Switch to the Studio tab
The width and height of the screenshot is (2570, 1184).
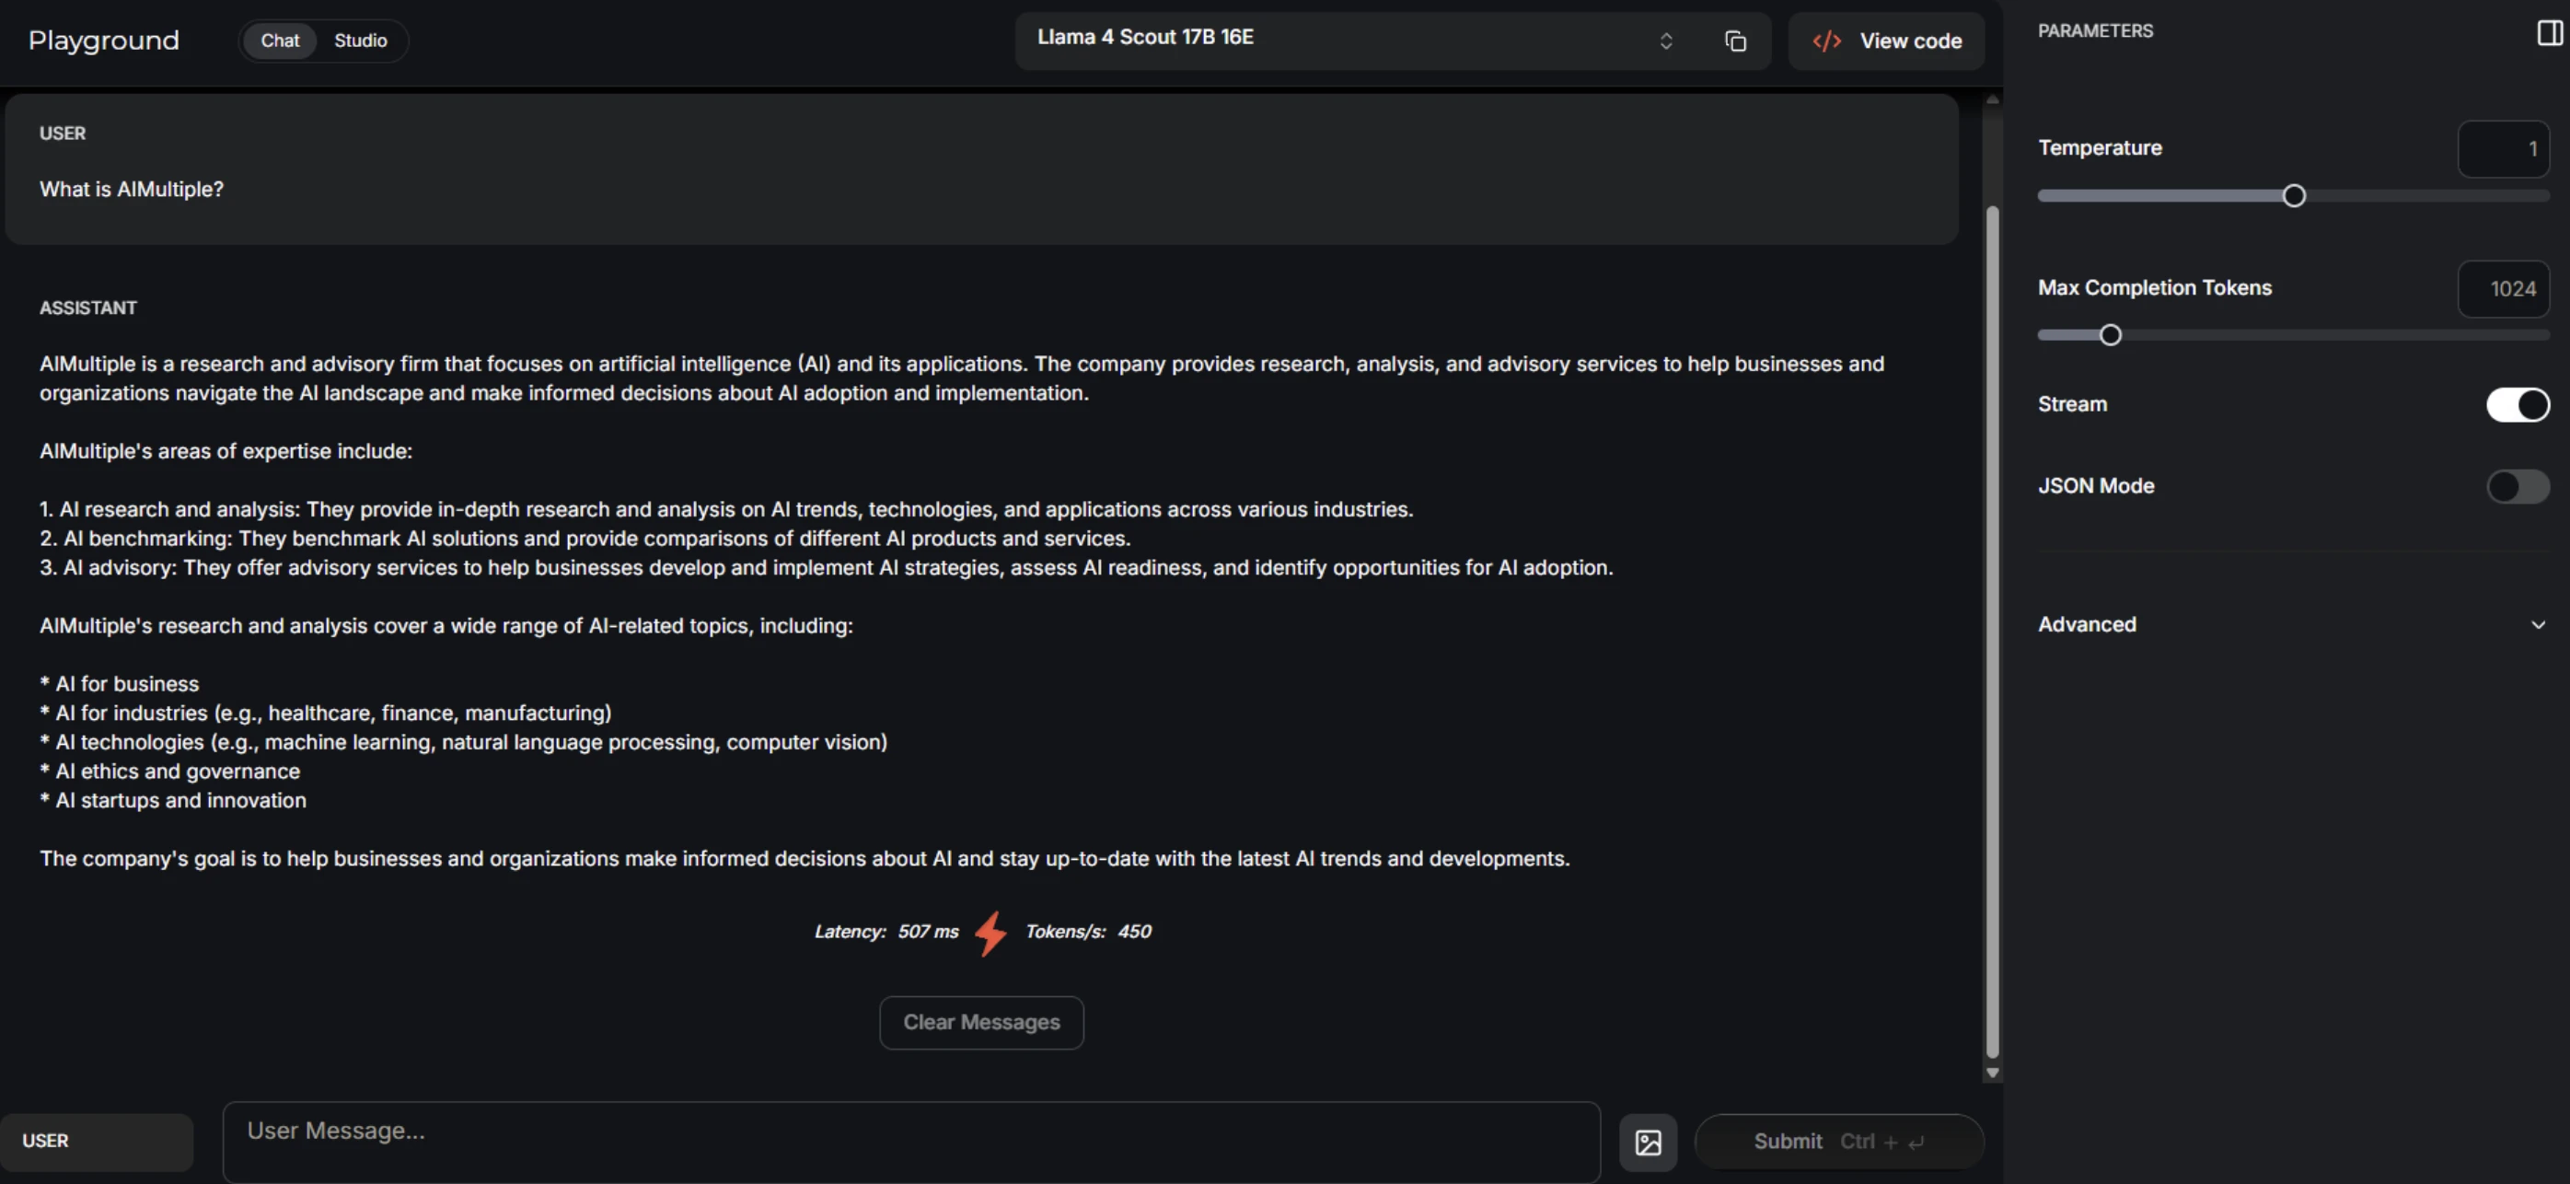(x=360, y=41)
